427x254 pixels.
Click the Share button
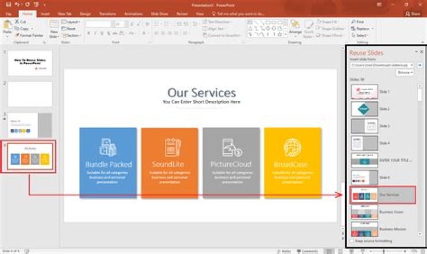(415, 12)
